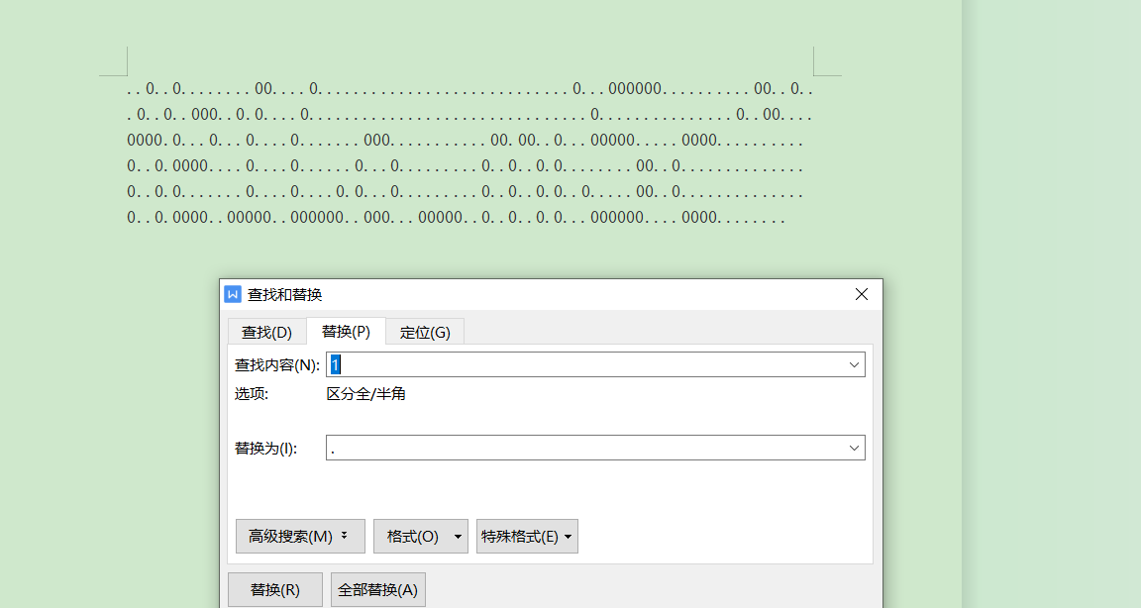Expand the 查找内容 history dropdown arrow
The image size is (1141, 608).
tap(854, 364)
